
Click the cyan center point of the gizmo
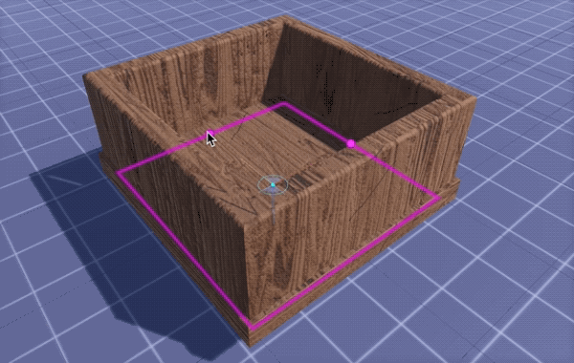273,185
